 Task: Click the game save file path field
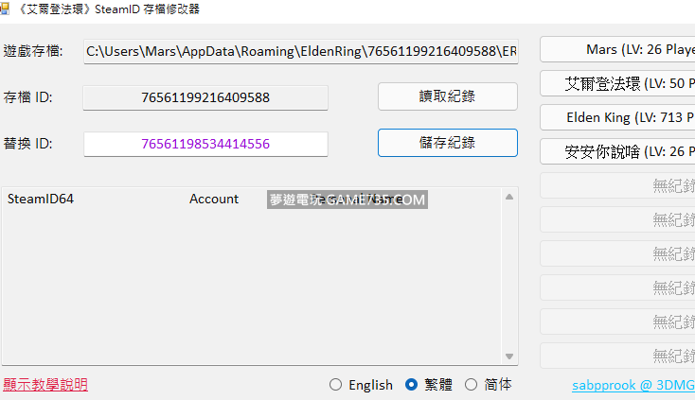[x=301, y=52]
